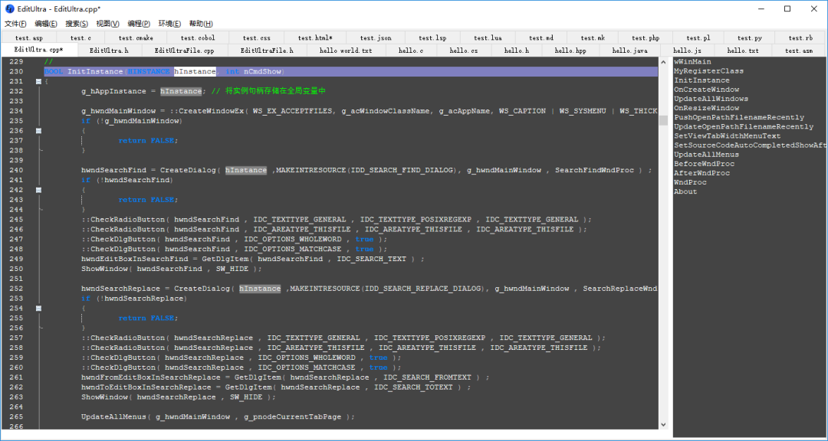Jump to wWinMain in the function list
Image resolution: width=828 pixels, height=441 pixels.
point(692,62)
